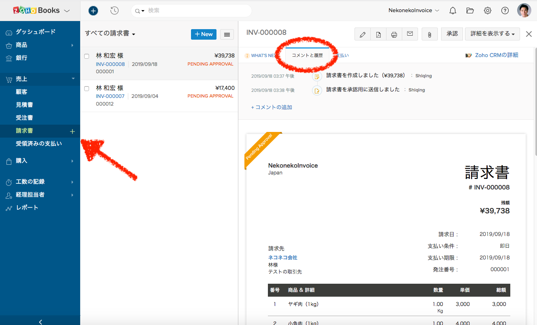This screenshot has width=537, height=325.
Task: Close the invoice detail pane
Action: [x=529, y=34]
